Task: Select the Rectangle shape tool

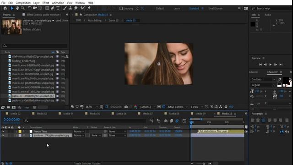Action: 47,8
